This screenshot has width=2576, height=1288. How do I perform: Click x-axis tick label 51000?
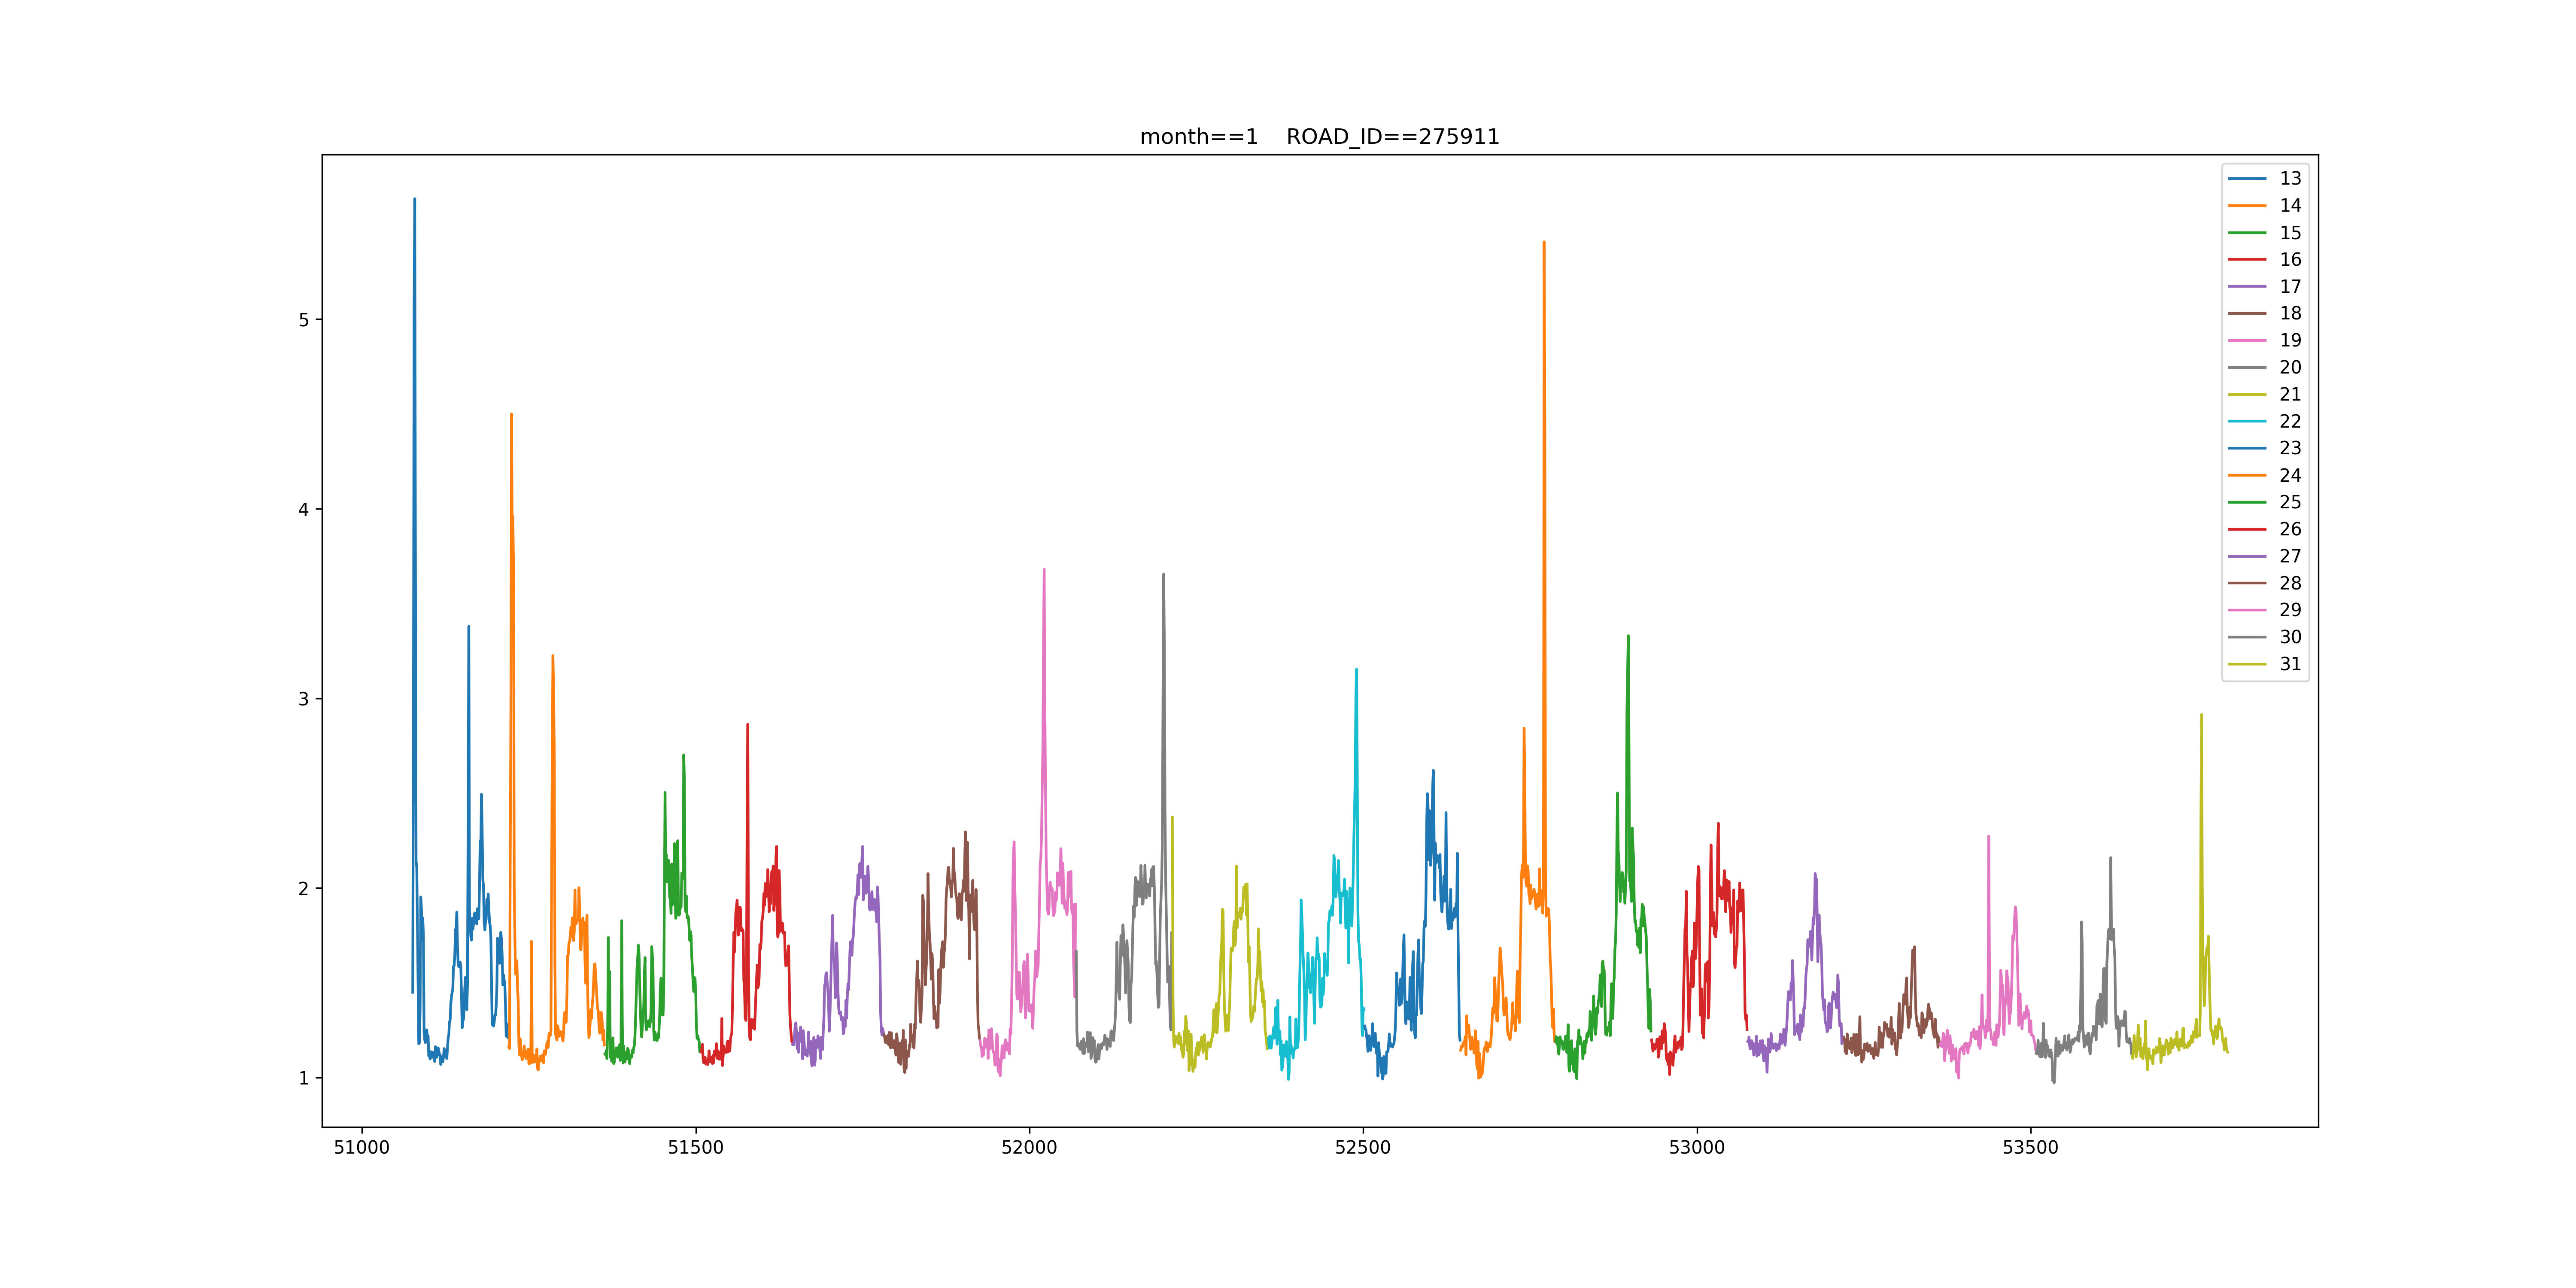[x=361, y=1148]
